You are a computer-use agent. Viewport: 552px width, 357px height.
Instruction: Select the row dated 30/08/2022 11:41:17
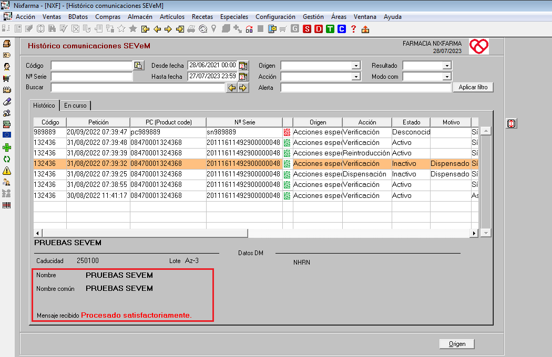click(x=256, y=195)
